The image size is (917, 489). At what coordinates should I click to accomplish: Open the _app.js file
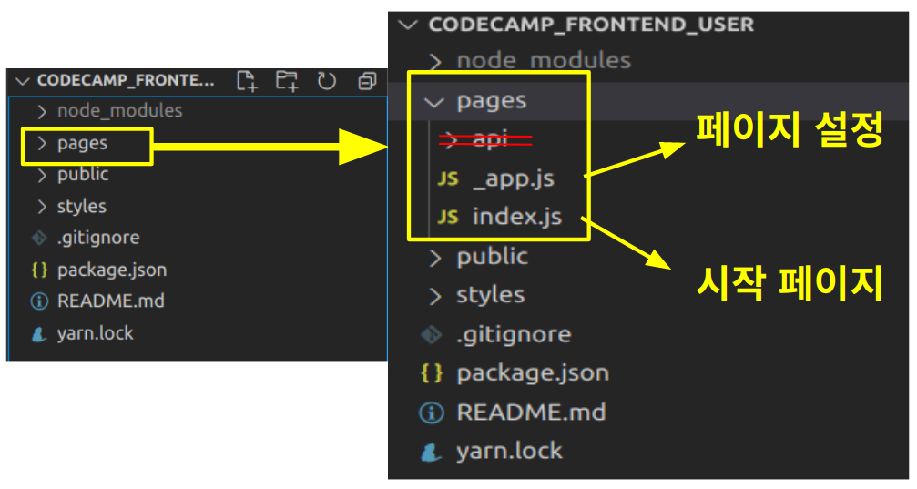point(514,179)
